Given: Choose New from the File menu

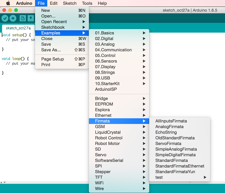Looking at the screenshot, I should pos(62,10).
